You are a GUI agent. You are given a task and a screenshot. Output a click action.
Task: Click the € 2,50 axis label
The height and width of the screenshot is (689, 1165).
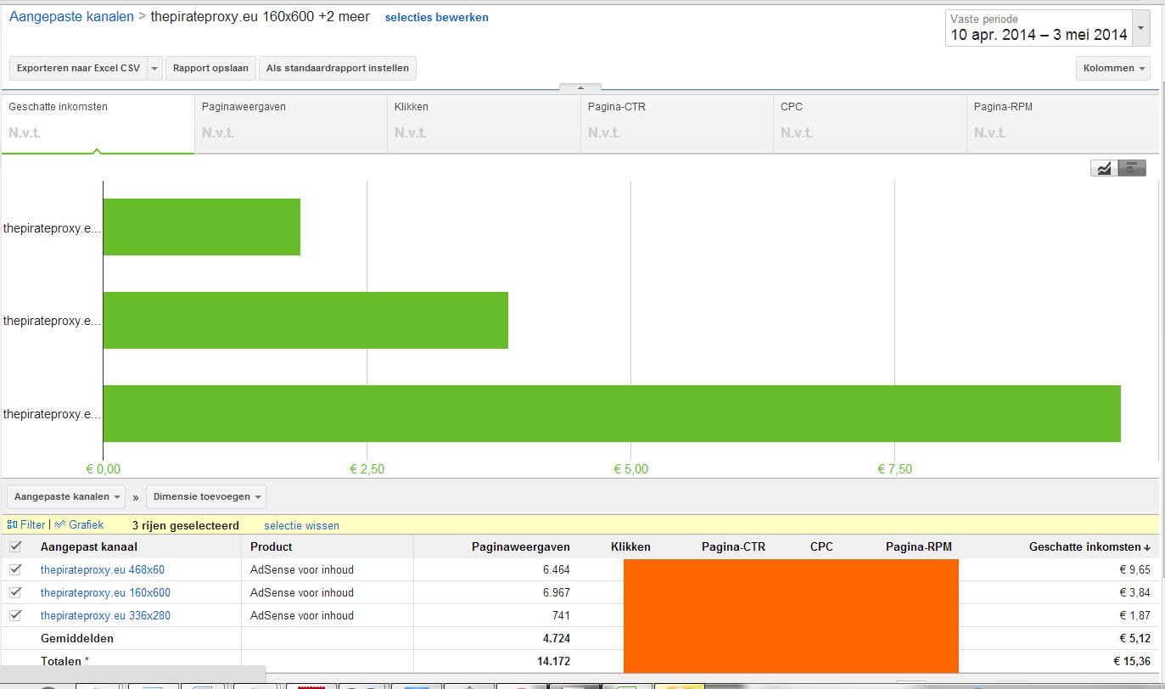point(367,469)
